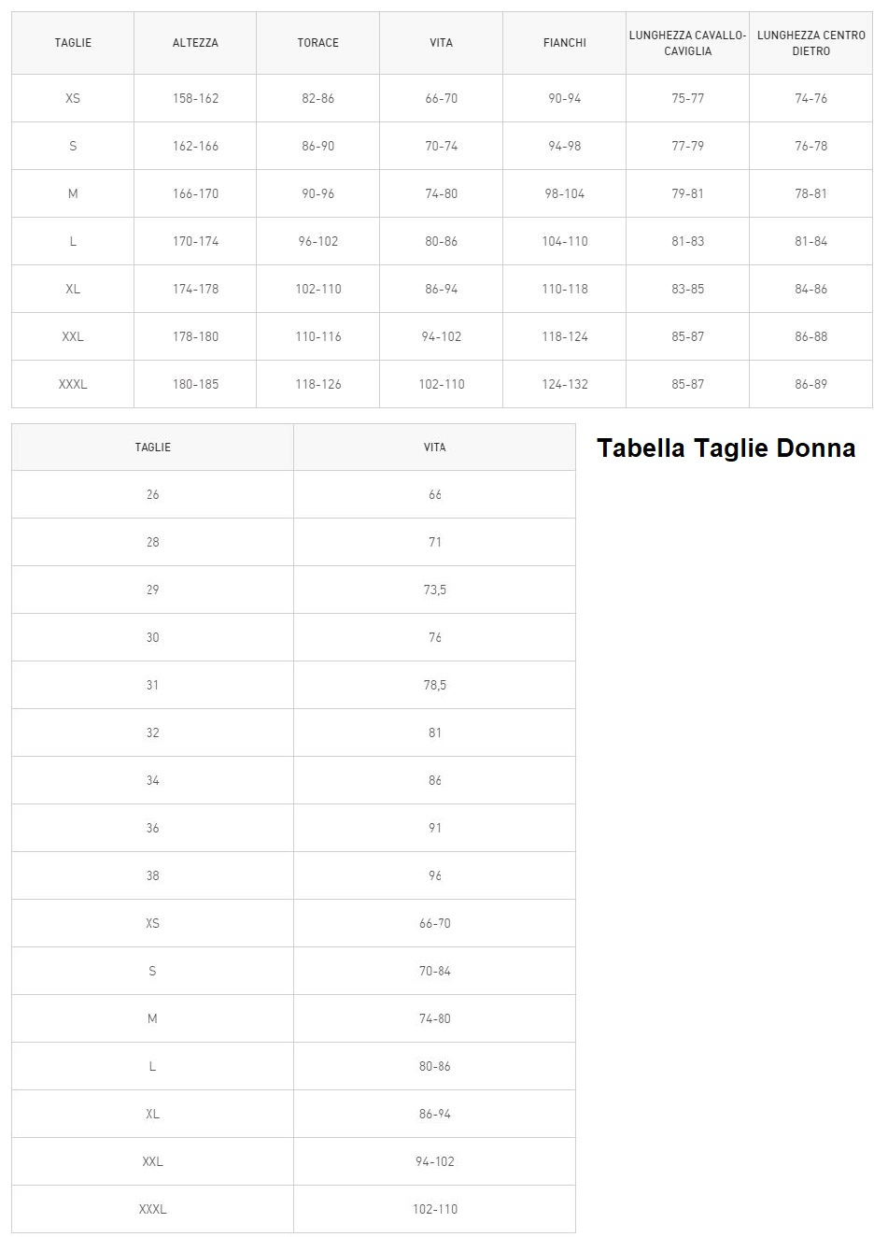Select the 86-89 centro dietro cell
Screen dimensions: 888x1237
click(x=811, y=384)
